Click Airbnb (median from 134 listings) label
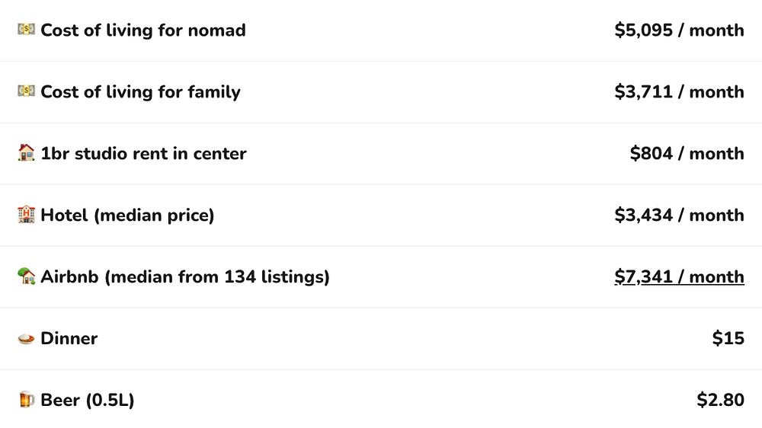 coord(185,277)
